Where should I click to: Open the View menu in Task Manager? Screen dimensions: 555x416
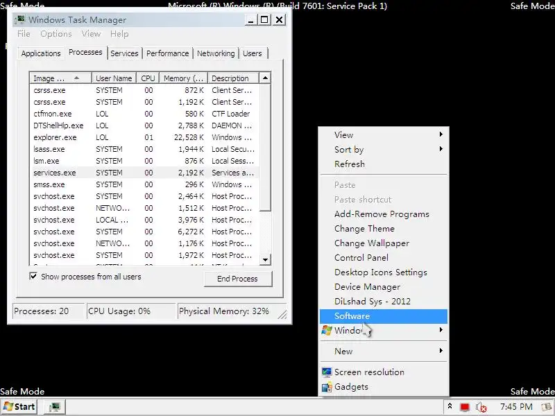click(91, 34)
